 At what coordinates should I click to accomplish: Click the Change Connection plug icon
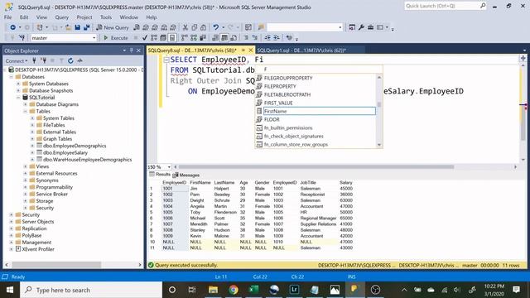click(22, 38)
